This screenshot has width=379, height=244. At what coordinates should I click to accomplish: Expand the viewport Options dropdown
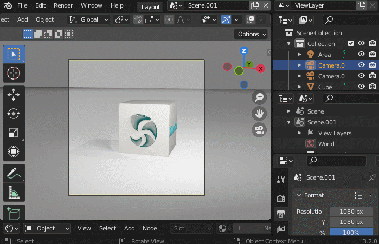point(252,34)
